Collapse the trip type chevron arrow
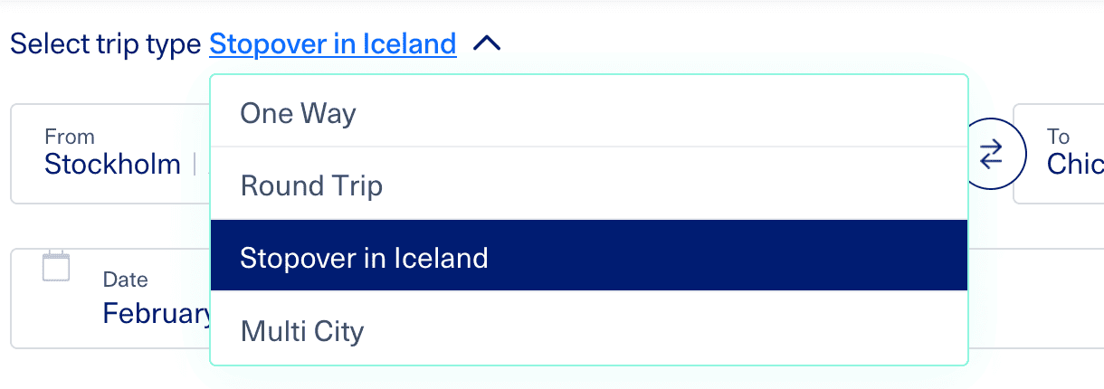 487,43
